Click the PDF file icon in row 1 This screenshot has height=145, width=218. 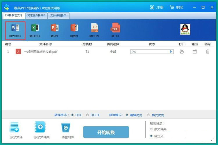pos(18,52)
